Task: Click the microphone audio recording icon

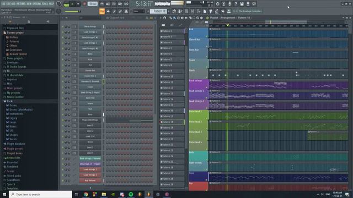Action: coord(229,4)
